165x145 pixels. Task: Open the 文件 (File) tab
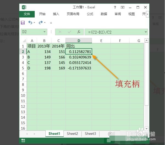(27, 14)
